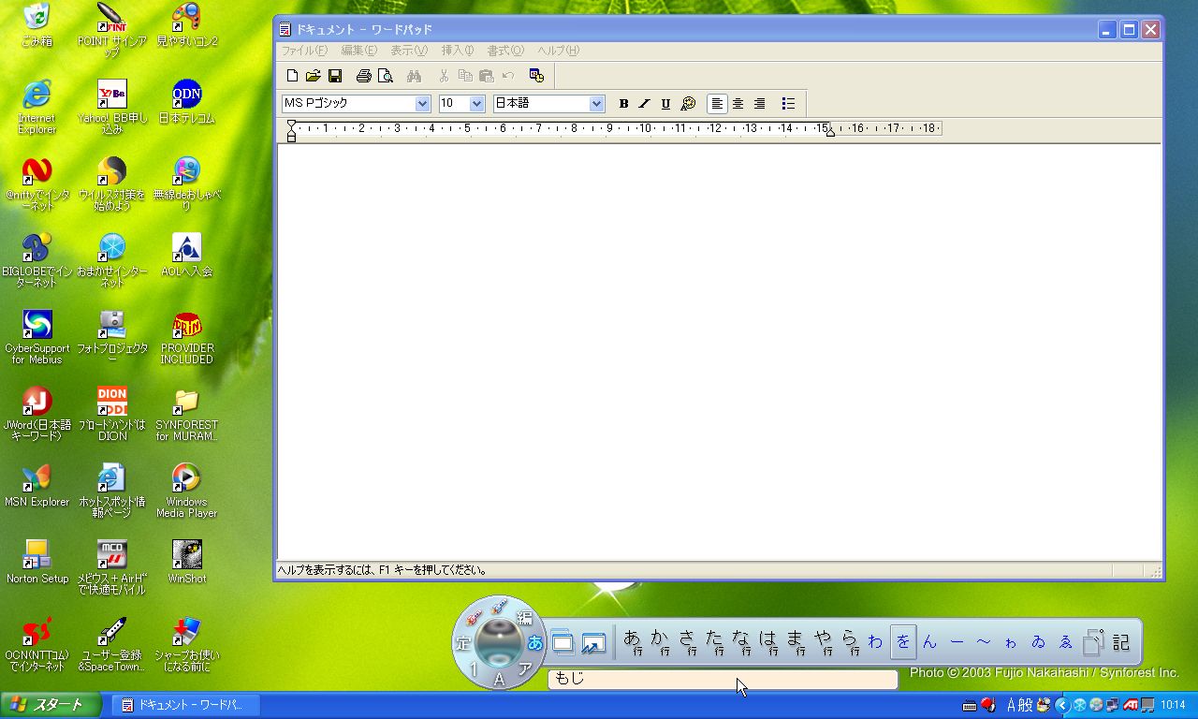The image size is (1198, 719).
Task: Click the Save document icon in WordPad
Action: [335, 76]
